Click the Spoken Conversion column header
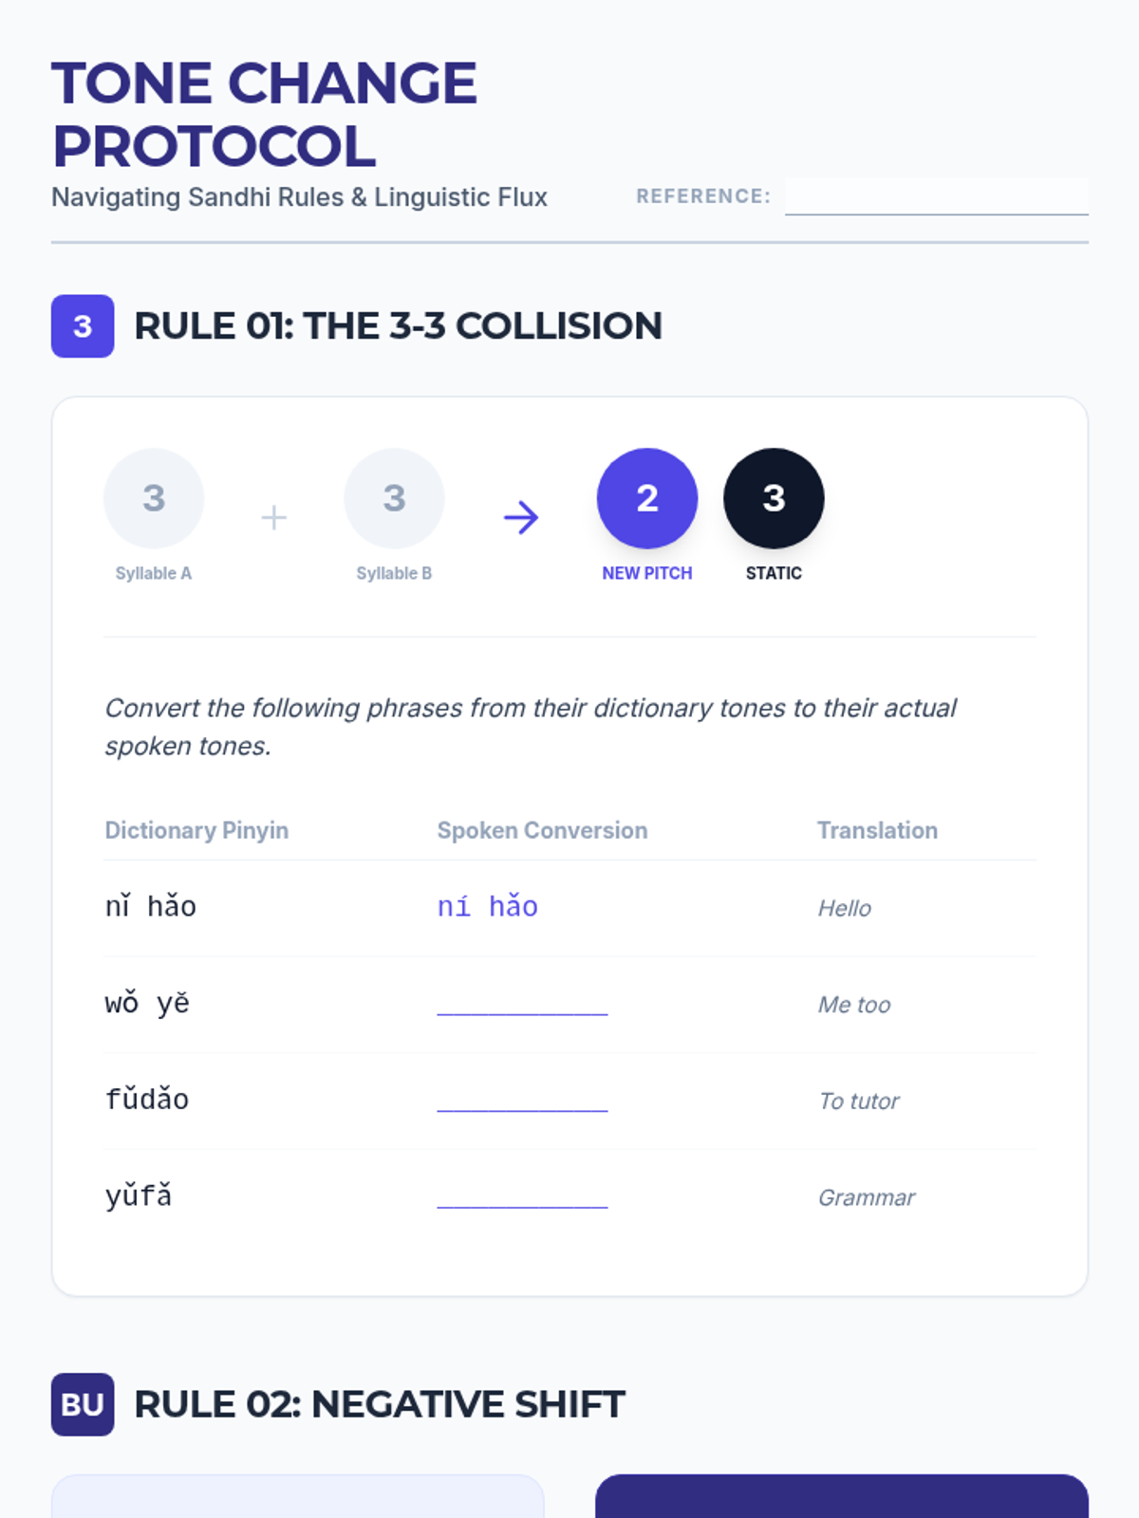 542,830
